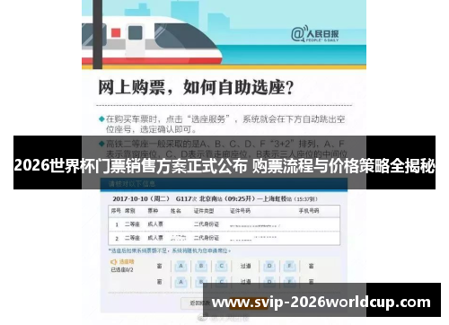
Task: Click the 已选座0/2 counter
Action: (122, 270)
